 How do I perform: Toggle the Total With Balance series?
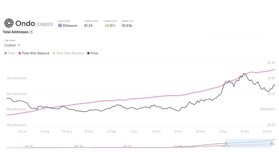(34, 53)
